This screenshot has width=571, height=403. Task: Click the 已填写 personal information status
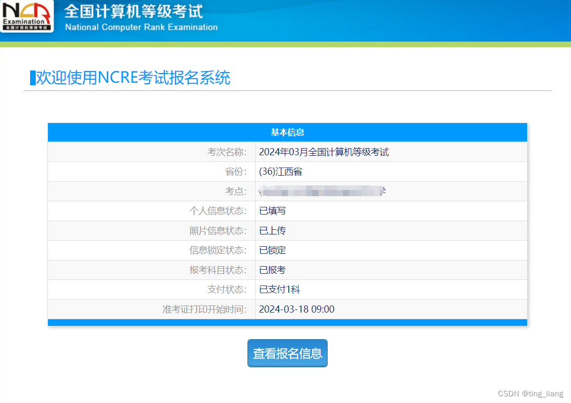pyautogui.click(x=272, y=210)
